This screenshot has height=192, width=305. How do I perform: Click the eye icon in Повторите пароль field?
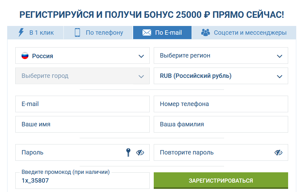tap(278, 152)
